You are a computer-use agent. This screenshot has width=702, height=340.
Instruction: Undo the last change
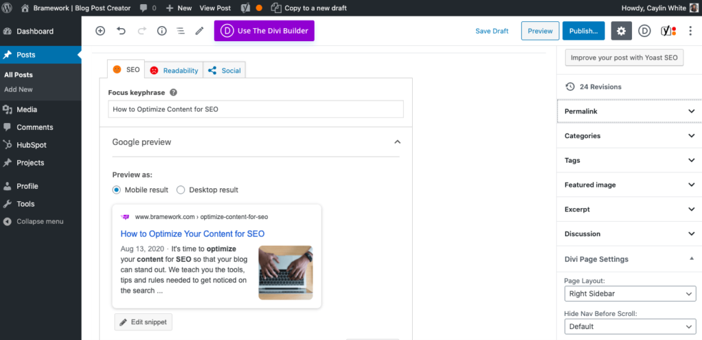coord(121,31)
